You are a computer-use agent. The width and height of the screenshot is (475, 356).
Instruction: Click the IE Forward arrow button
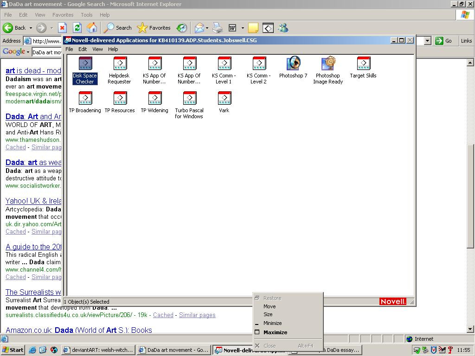click(41, 28)
